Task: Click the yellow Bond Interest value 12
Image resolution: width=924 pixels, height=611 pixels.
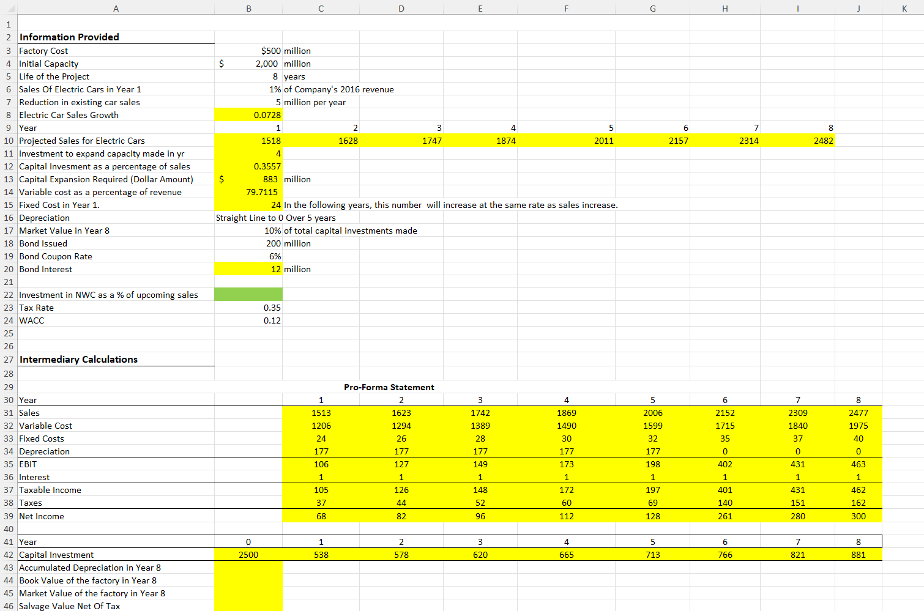Action: (248, 269)
